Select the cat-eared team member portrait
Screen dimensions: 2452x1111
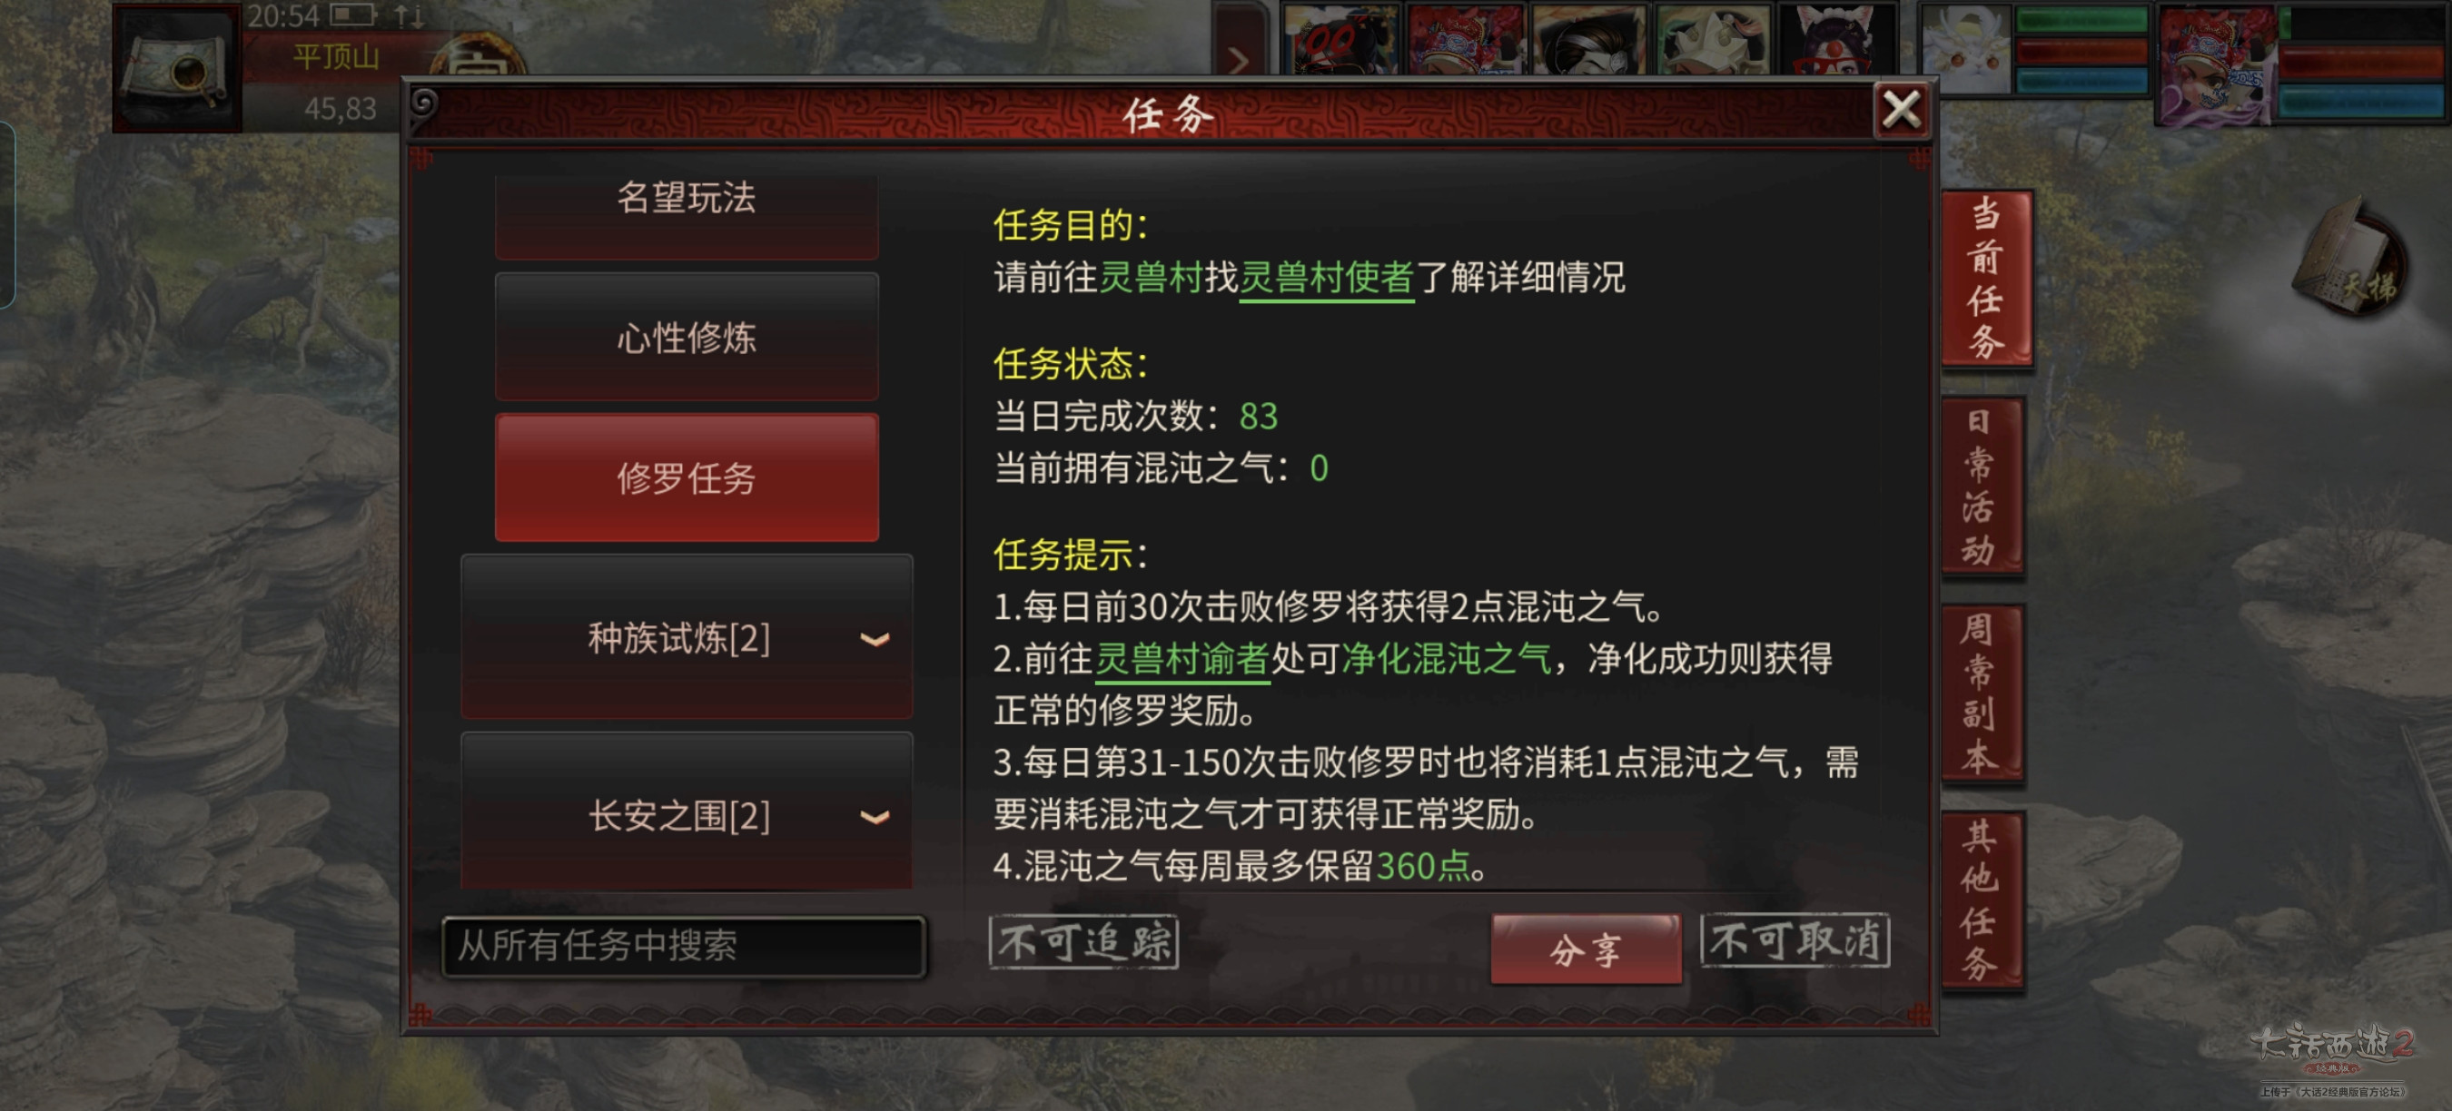1834,40
